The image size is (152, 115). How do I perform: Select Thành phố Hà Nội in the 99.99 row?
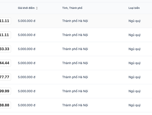[75, 91]
